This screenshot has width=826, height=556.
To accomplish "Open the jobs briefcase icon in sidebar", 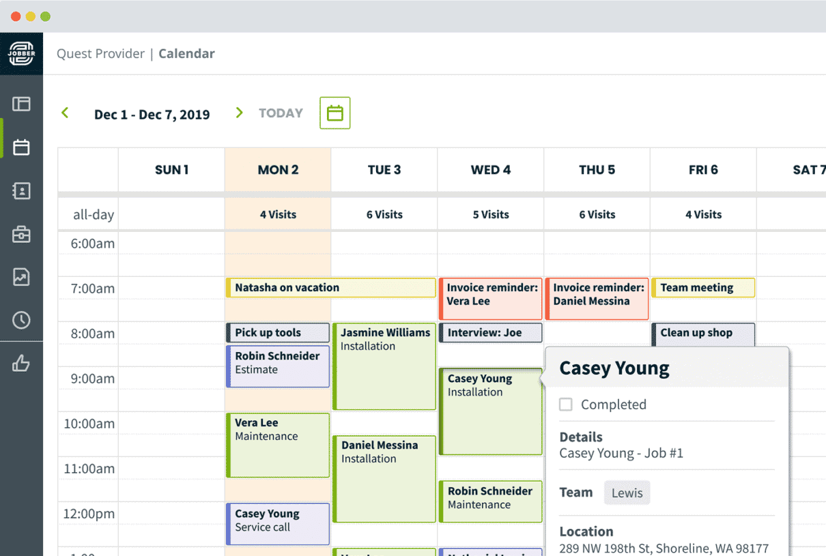I will tap(21, 234).
